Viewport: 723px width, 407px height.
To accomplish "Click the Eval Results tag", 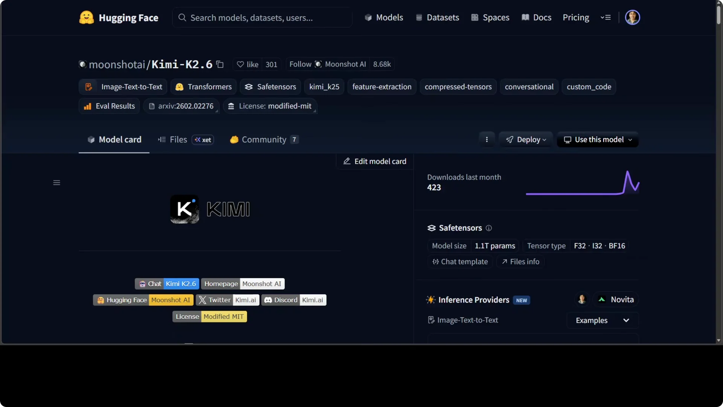I will coord(109,106).
